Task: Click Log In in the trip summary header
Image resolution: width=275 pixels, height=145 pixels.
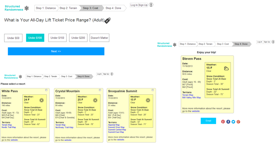Action: click(x=259, y=42)
